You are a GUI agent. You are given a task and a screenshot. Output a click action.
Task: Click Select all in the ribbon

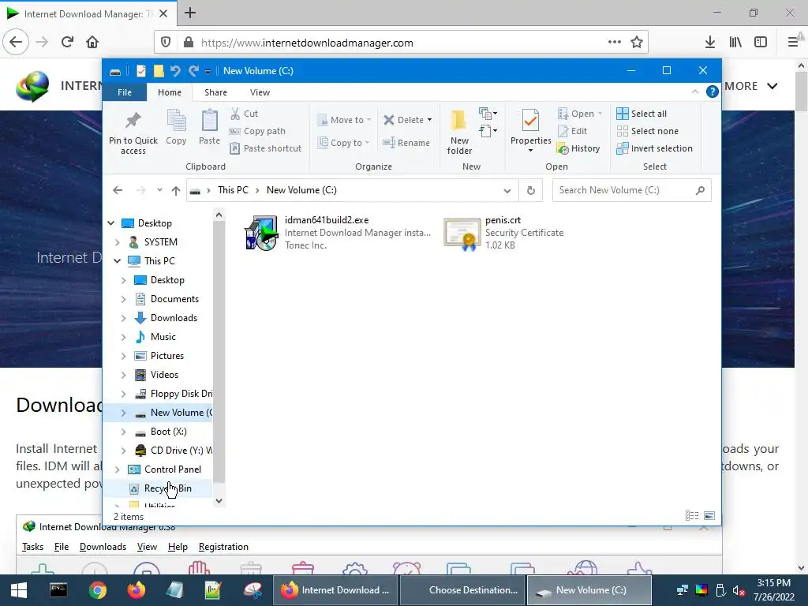coord(642,114)
